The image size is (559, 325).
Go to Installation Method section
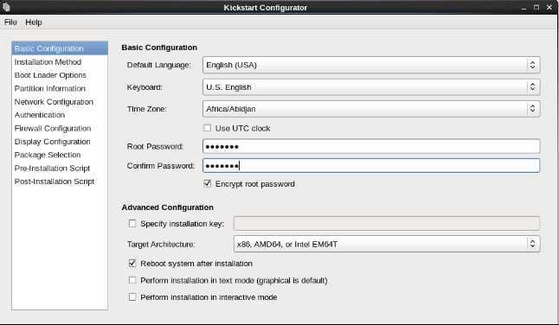tap(60, 62)
